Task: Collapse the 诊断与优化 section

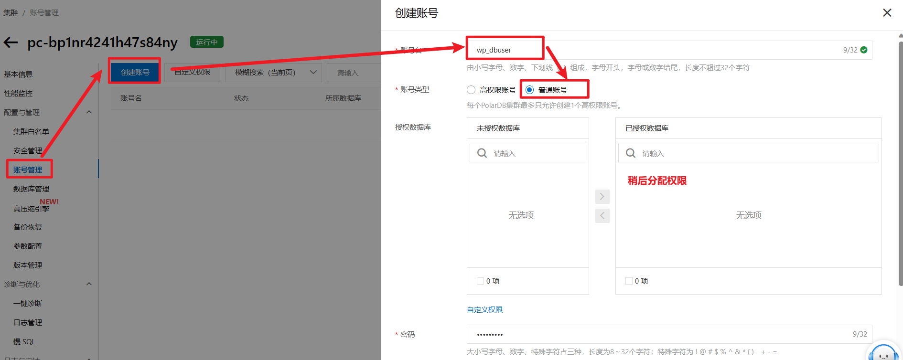Action: click(x=89, y=284)
